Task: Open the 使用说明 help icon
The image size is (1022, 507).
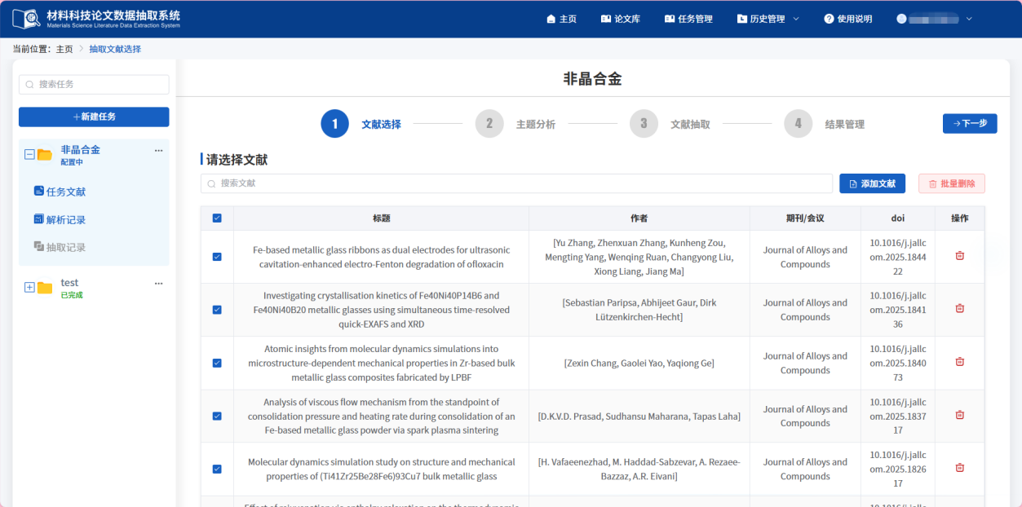Action: point(830,18)
